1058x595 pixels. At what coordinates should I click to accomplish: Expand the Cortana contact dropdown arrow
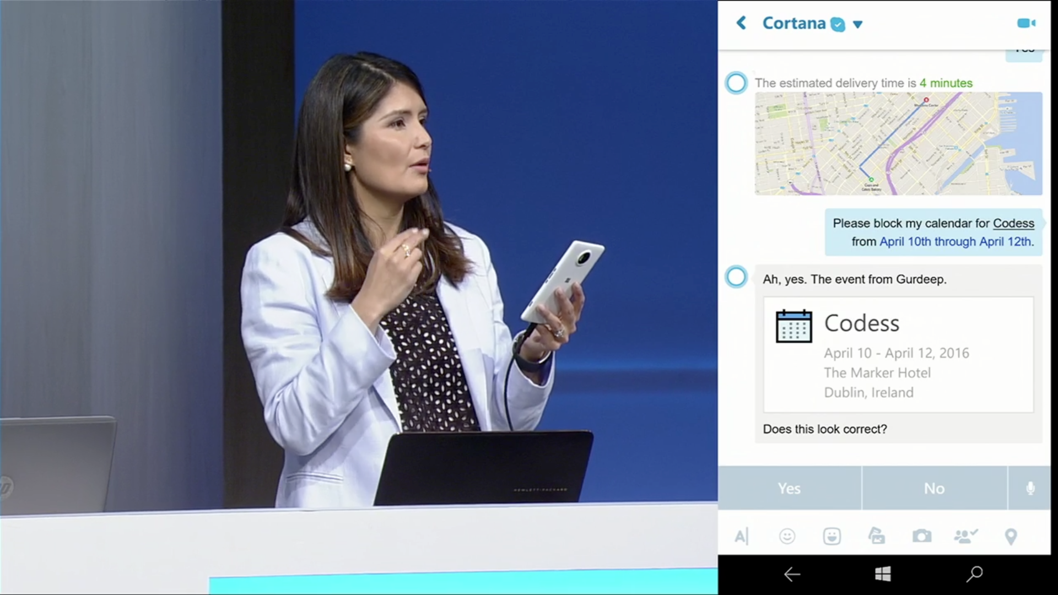(x=857, y=24)
